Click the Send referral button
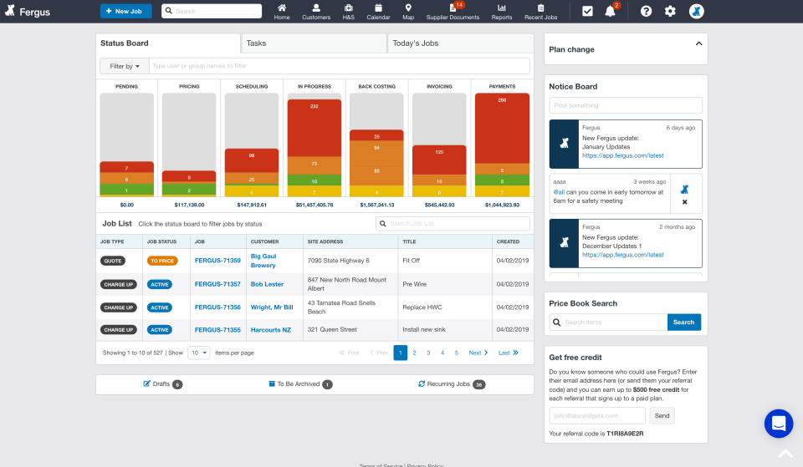The height and width of the screenshot is (467, 803). point(662,416)
